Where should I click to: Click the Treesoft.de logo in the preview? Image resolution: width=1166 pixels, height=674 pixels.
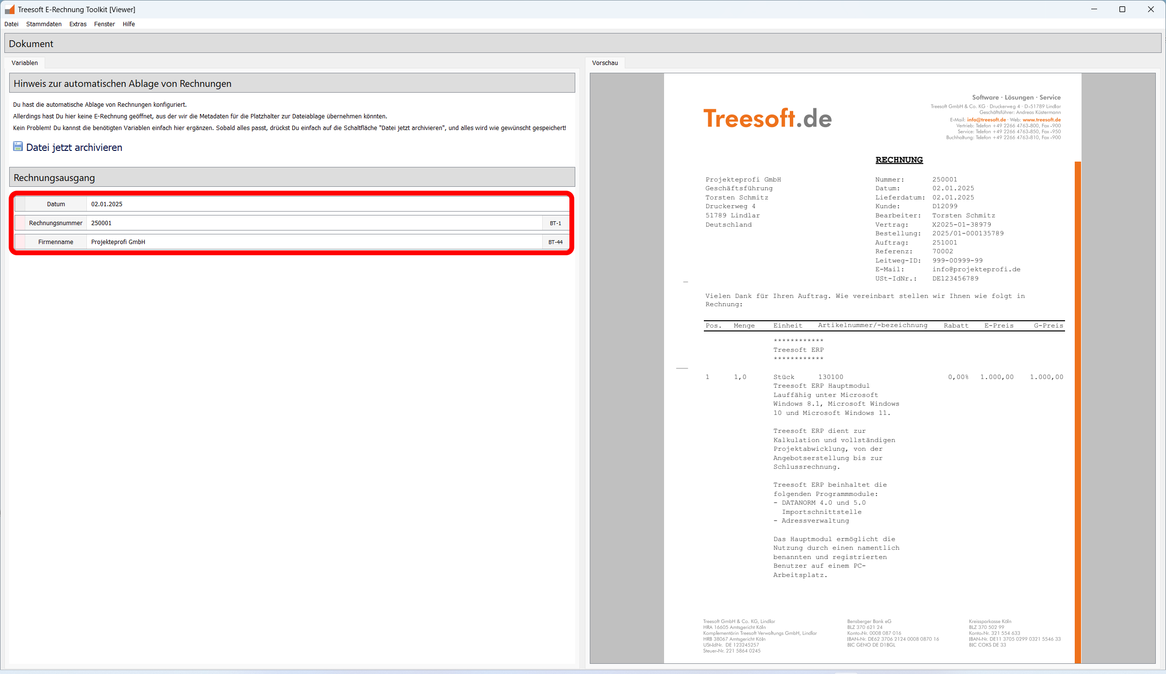pyautogui.click(x=767, y=118)
